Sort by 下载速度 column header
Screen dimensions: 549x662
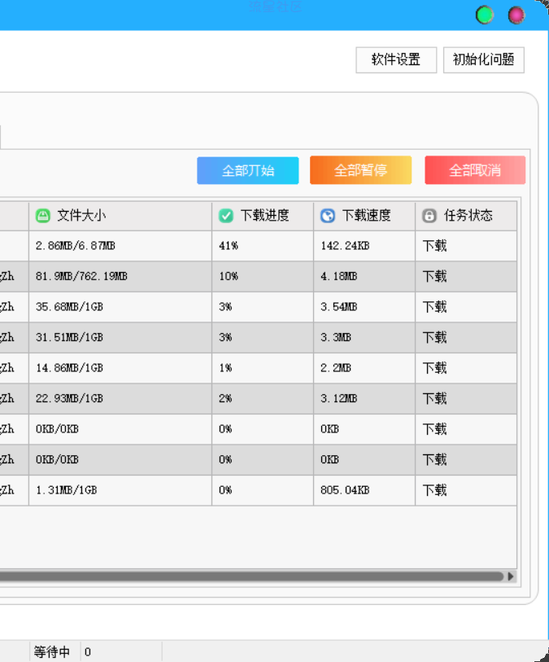364,216
